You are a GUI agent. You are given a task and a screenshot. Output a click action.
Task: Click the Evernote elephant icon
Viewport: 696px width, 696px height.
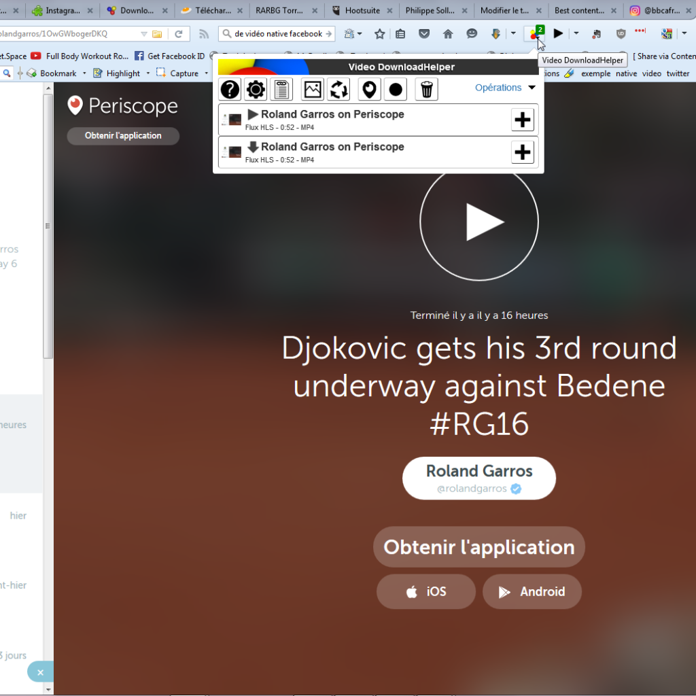pyautogui.click(x=597, y=34)
